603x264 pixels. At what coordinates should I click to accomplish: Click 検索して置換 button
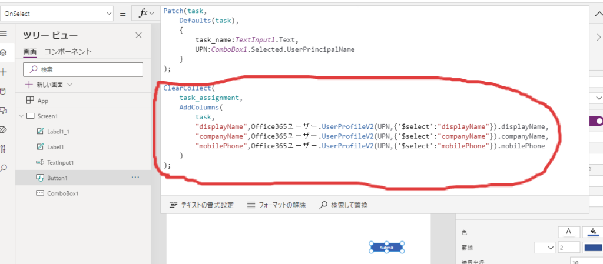[x=343, y=205]
